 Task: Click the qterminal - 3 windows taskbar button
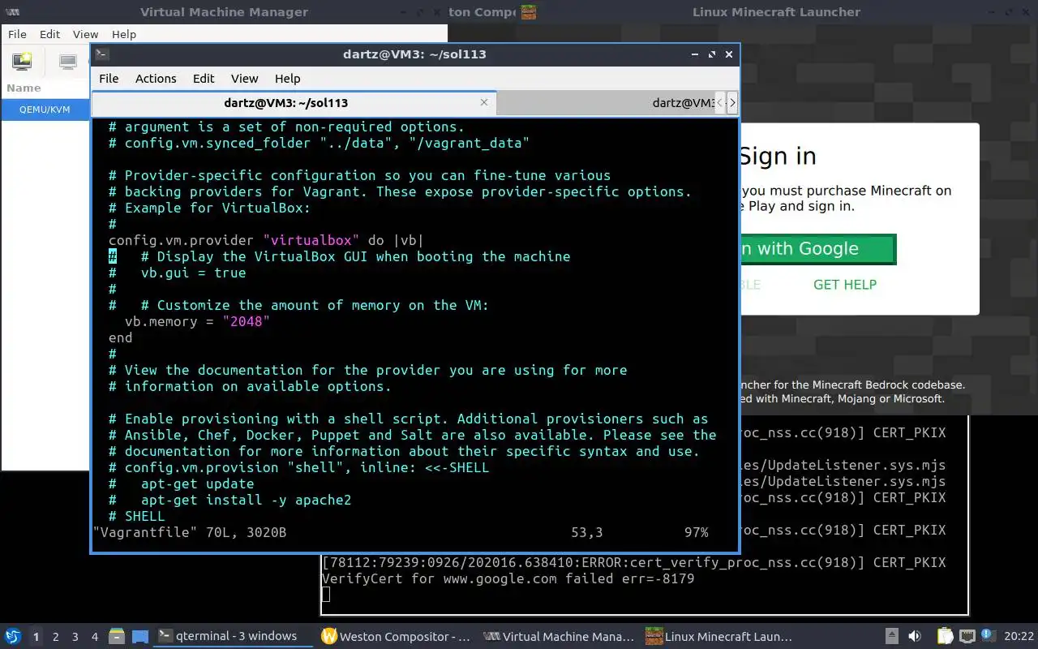(x=234, y=637)
